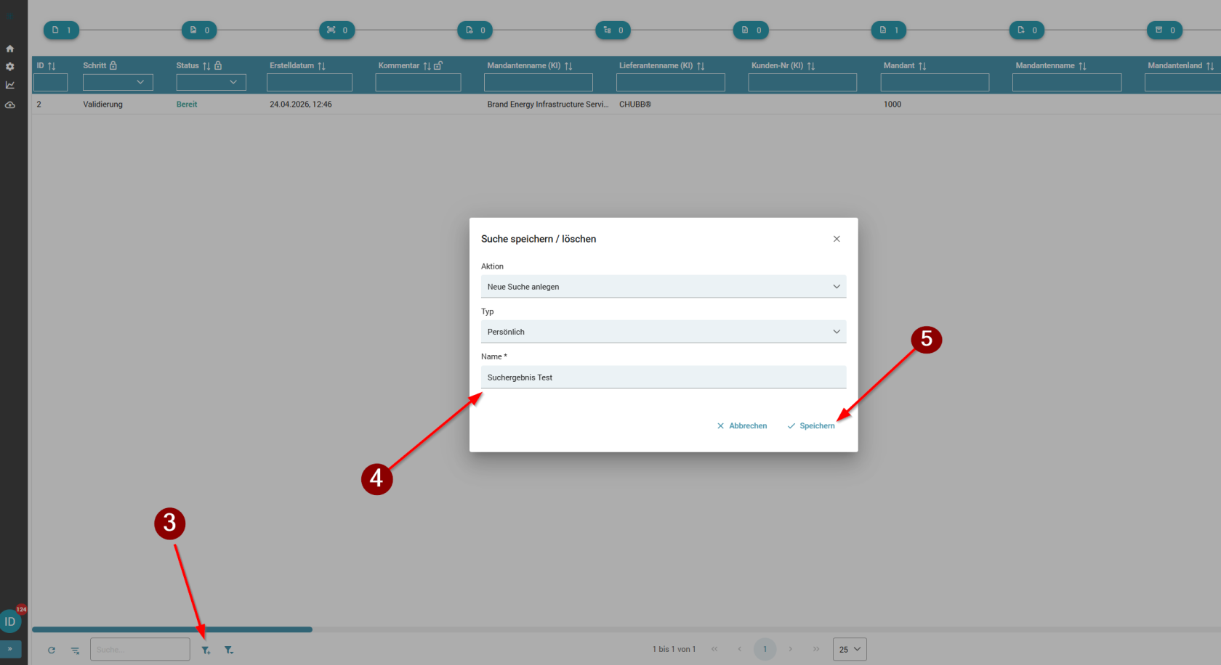Sort by Status using its arrows
The height and width of the screenshot is (665, 1221).
pos(206,66)
